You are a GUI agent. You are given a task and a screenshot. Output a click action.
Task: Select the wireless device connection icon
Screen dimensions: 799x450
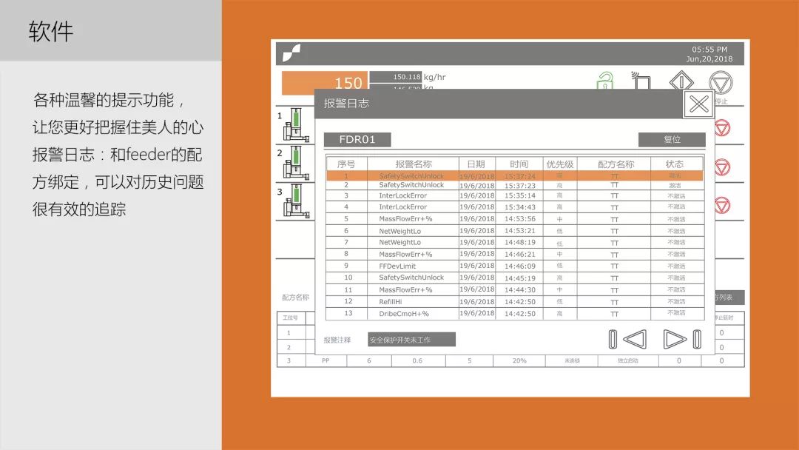coord(642,78)
